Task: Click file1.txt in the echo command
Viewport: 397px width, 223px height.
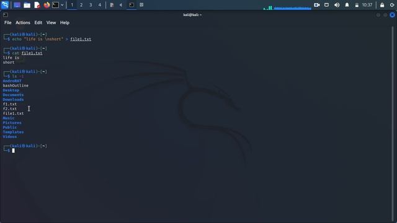Action: (81, 39)
